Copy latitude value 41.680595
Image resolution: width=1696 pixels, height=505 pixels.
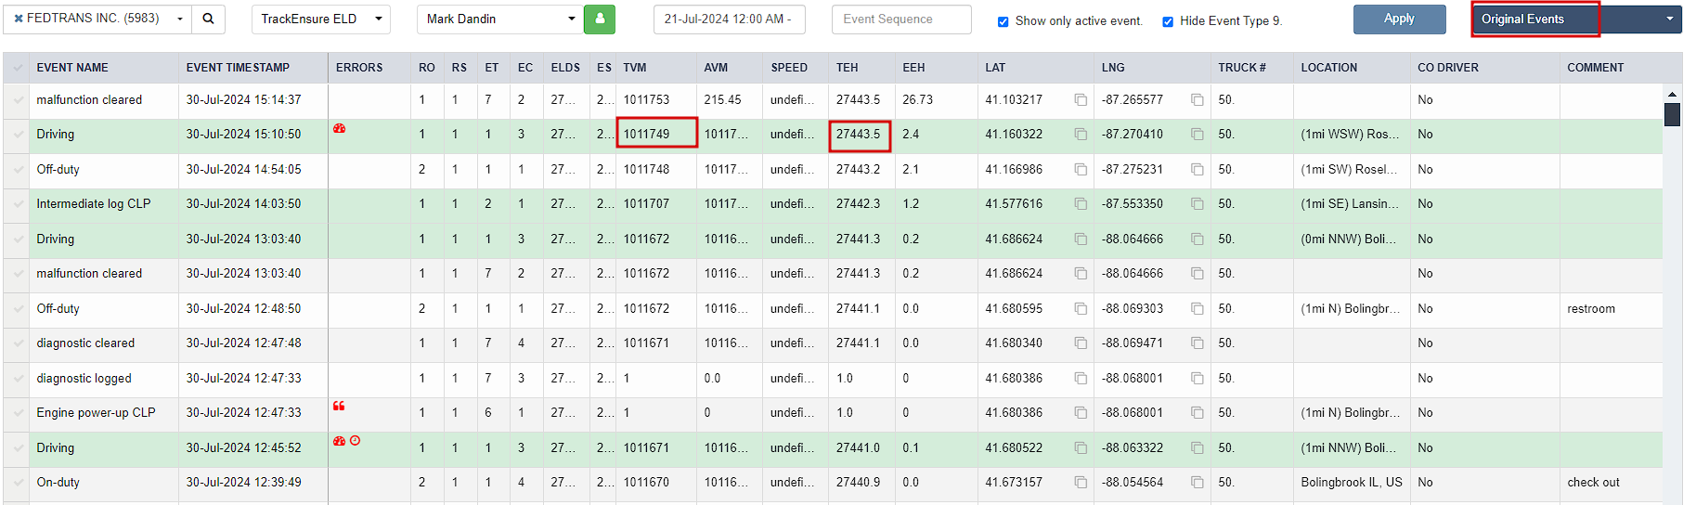point(1081,309)
